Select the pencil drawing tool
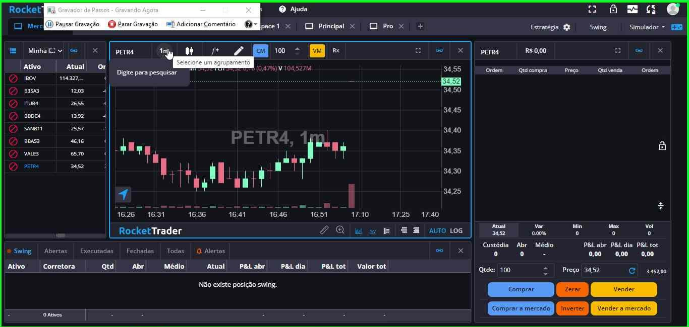The image size is (689, 327). coord(239,51)
